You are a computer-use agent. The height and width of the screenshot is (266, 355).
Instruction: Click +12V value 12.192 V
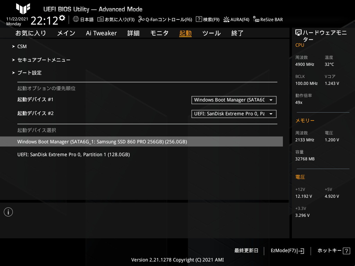click(x=304, y=196)
